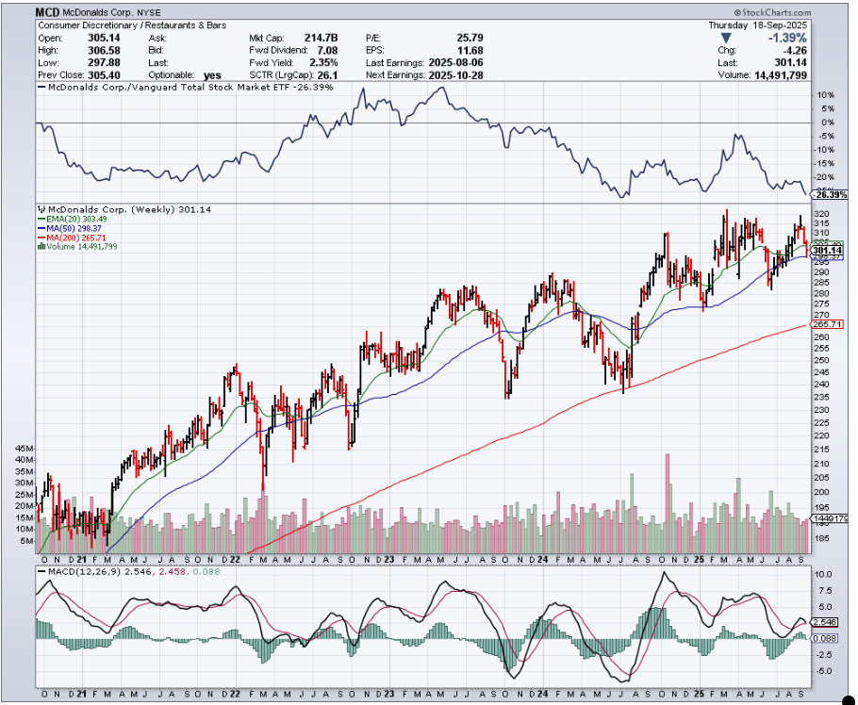Click the red MA(200) legend line marker

coord(41,238)
